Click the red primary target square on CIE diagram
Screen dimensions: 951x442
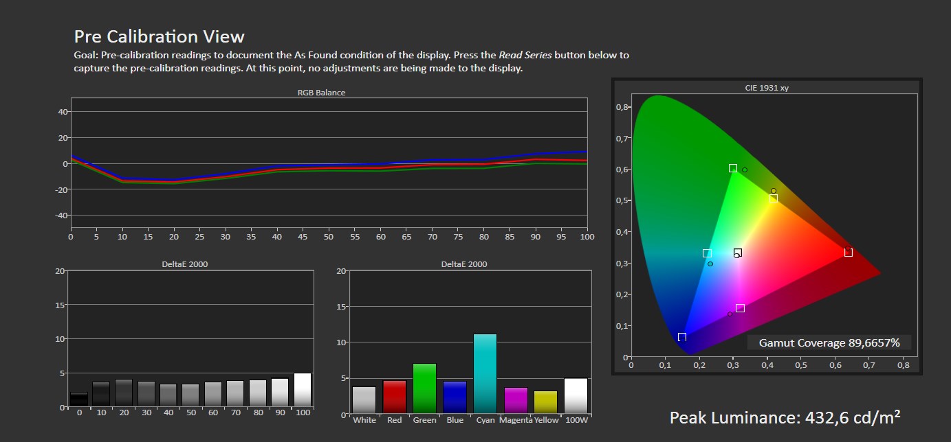coord(849,253)
